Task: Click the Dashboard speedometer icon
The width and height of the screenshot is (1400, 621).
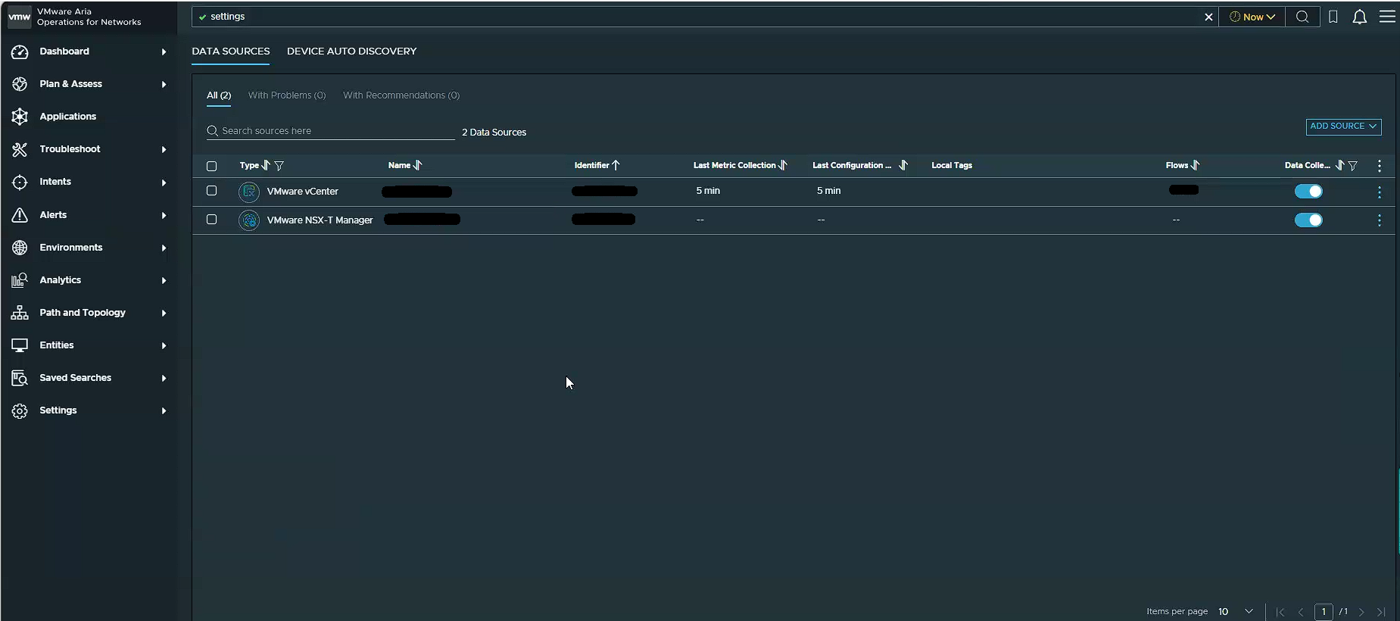Action: [20, 51]
